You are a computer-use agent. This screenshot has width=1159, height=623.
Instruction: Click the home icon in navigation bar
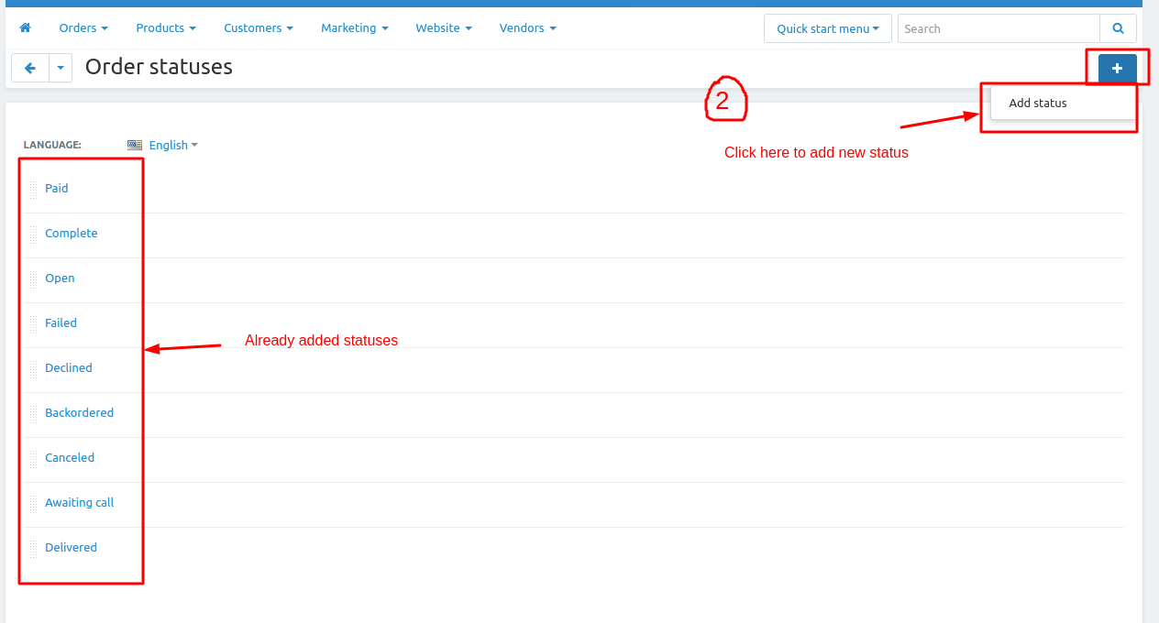point(25,28)
